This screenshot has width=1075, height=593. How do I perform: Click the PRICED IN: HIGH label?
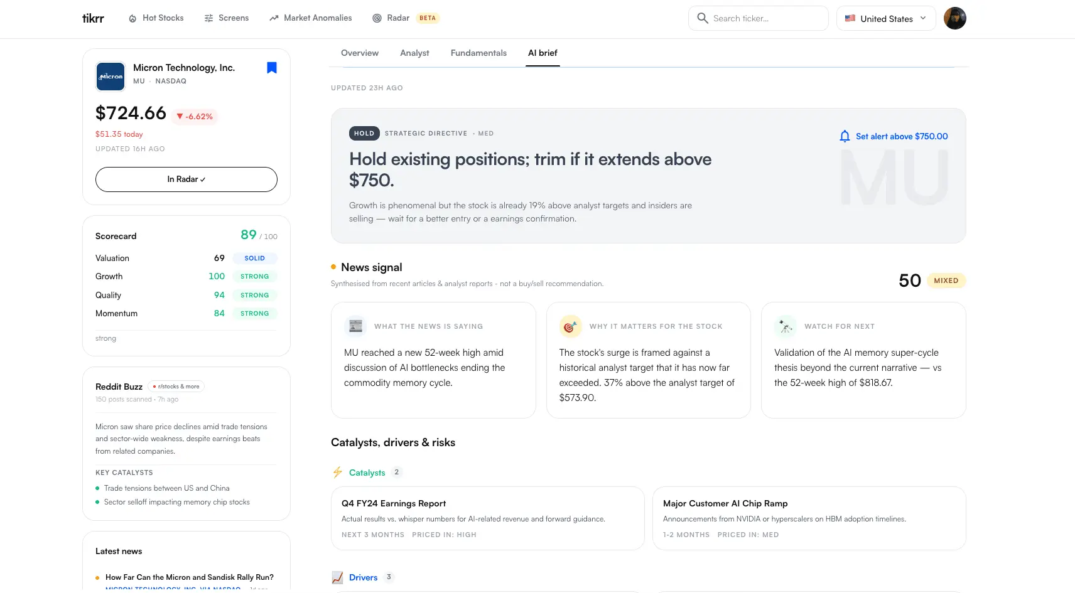point(445,535)
